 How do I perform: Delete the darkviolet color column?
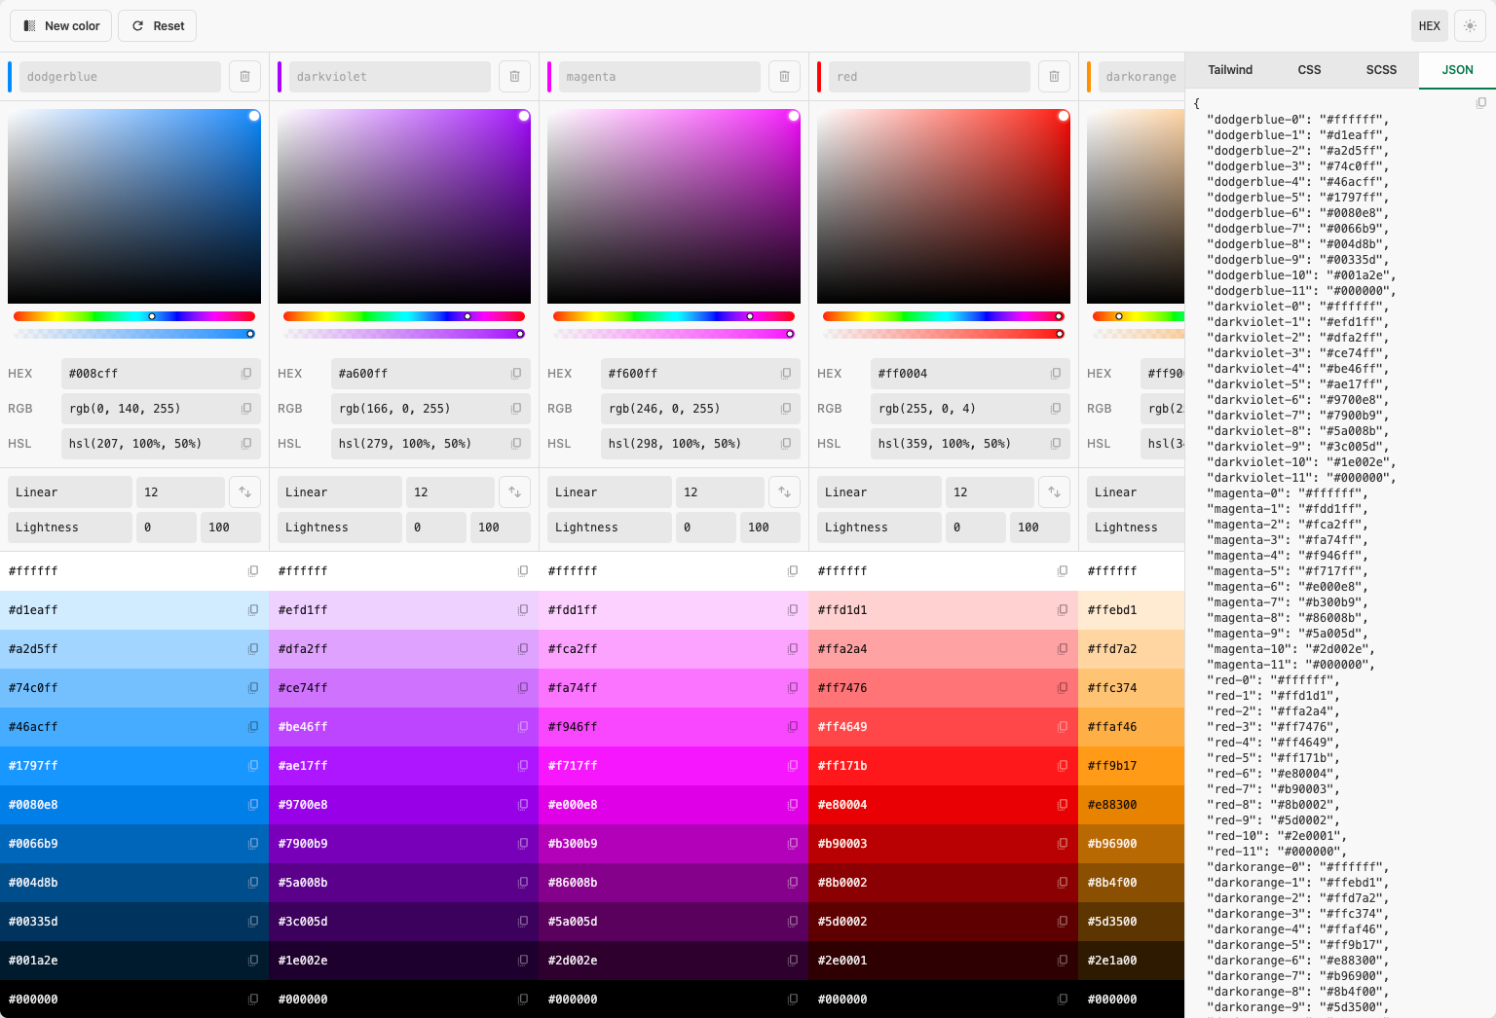[514, 77]
